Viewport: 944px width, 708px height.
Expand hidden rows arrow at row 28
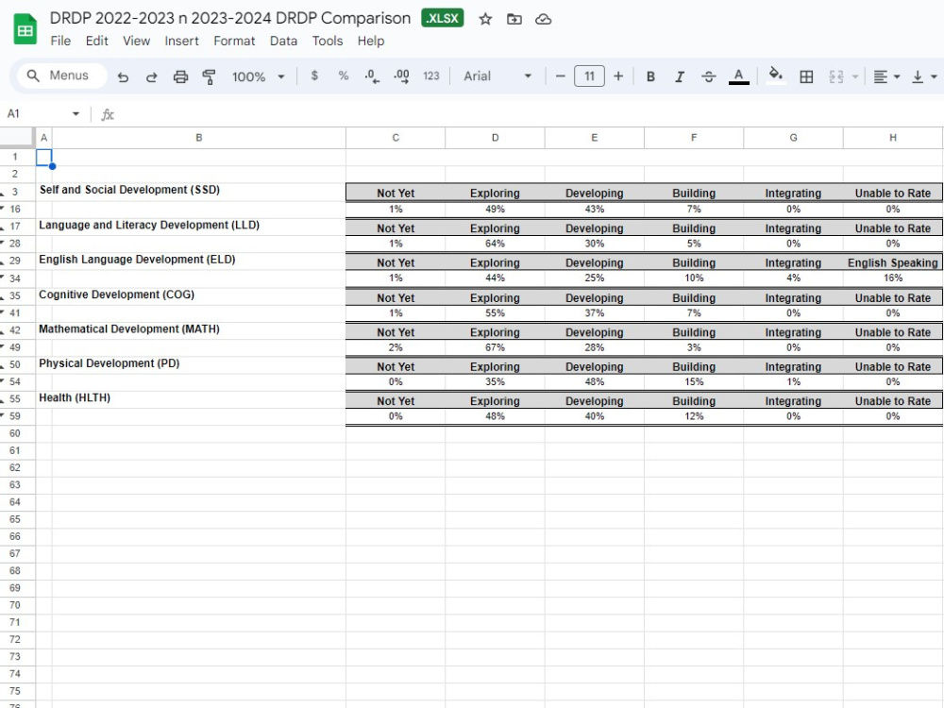pos(3,242)
